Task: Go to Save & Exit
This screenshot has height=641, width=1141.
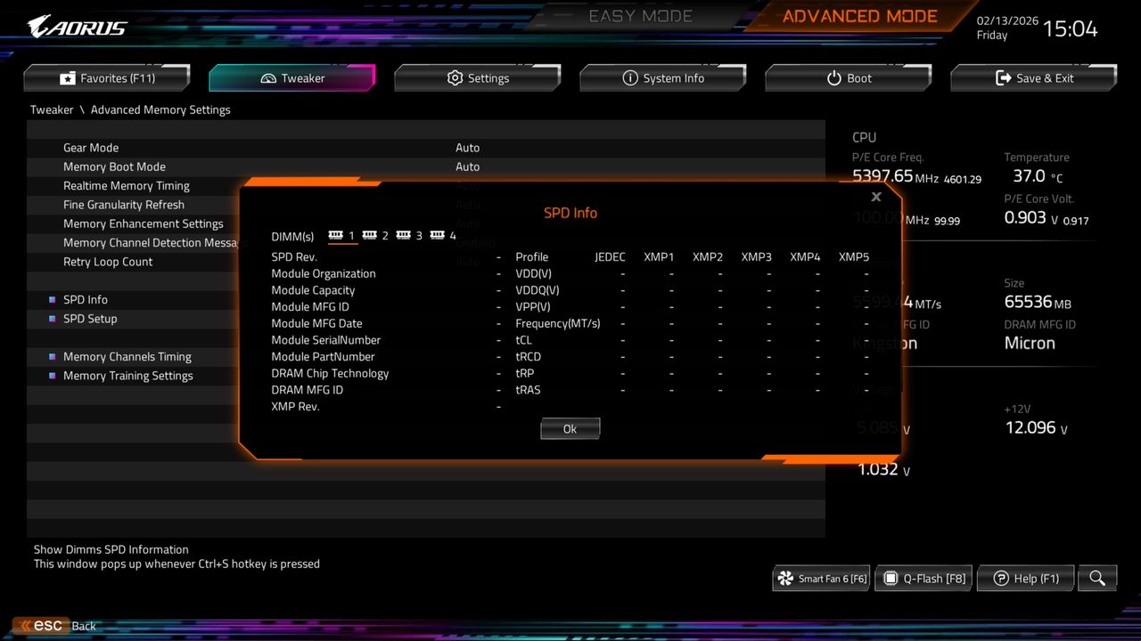Action: [x=1033, y=77]
